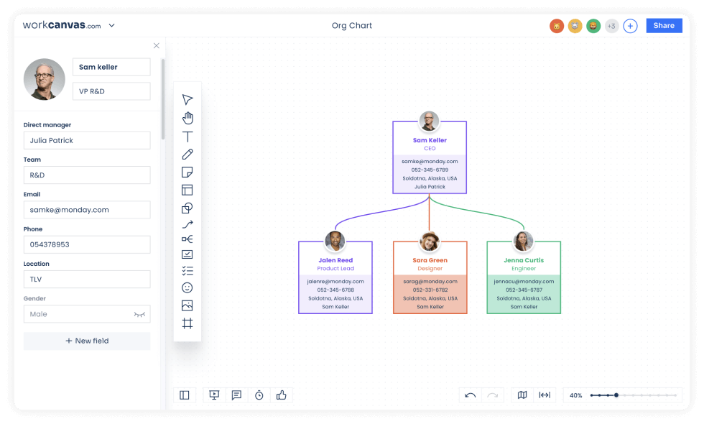Click the workcanvas.com logo
The width and height of the screenshot is (704, 424).
[x=62, y=25]
